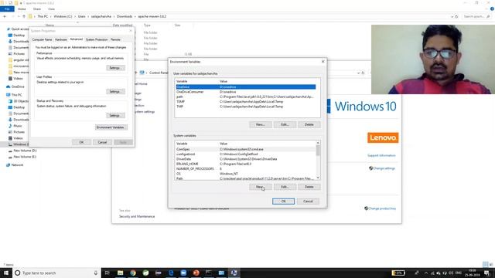Click Environment Variables button in System Properties
The image size is (495, 278).
tap(111, 127)
